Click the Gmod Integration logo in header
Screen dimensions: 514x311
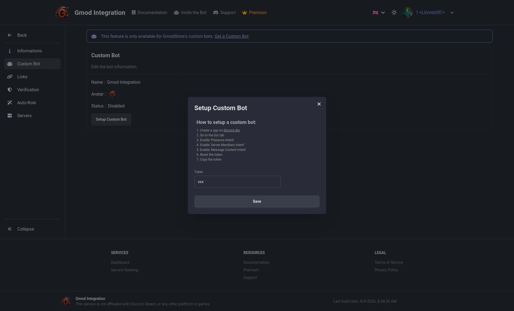[62, 12]
